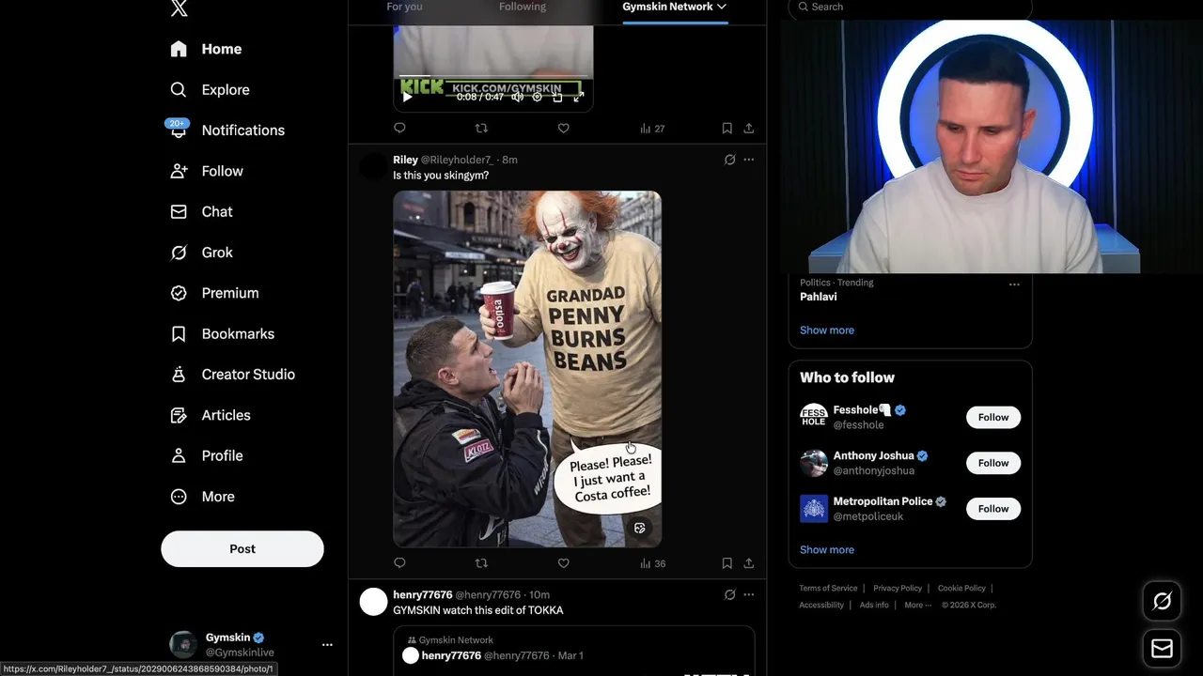
Task: Seek along the video progress bar
Action: pyautogui.click(x=493, y=77)
